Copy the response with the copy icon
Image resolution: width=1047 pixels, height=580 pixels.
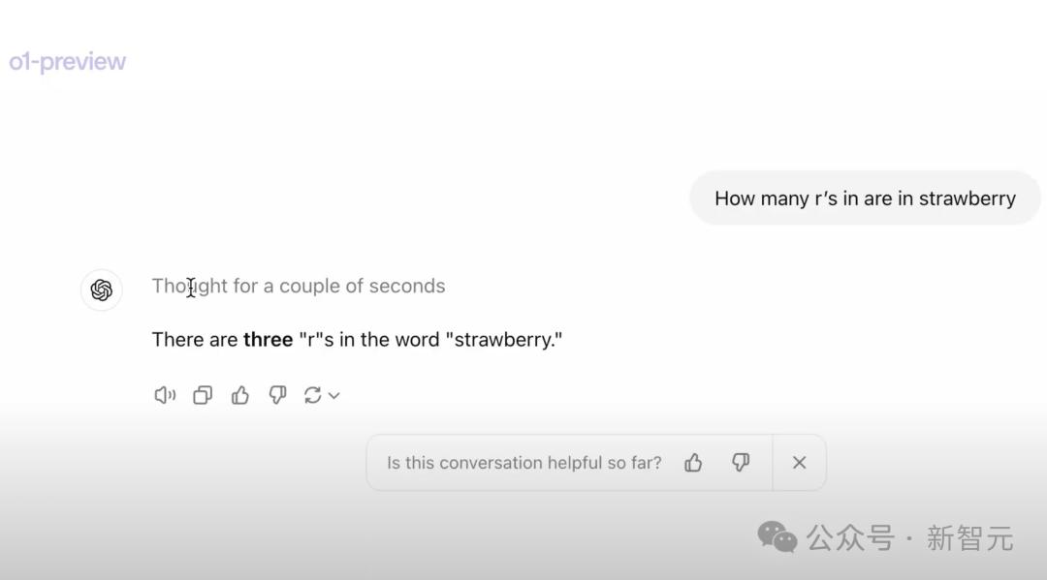pos(203,395)
